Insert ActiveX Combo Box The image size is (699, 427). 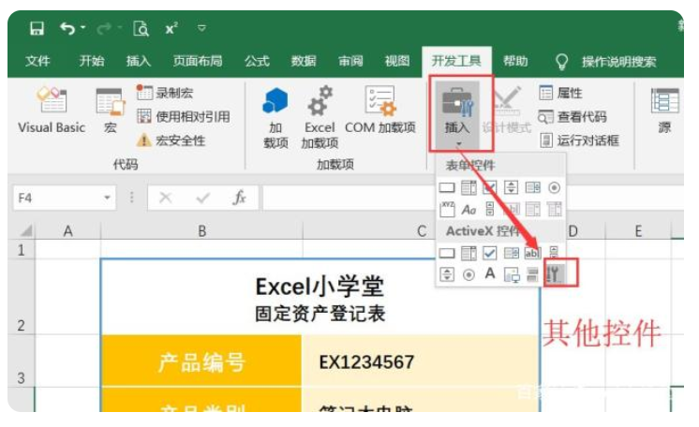[468, 253]
